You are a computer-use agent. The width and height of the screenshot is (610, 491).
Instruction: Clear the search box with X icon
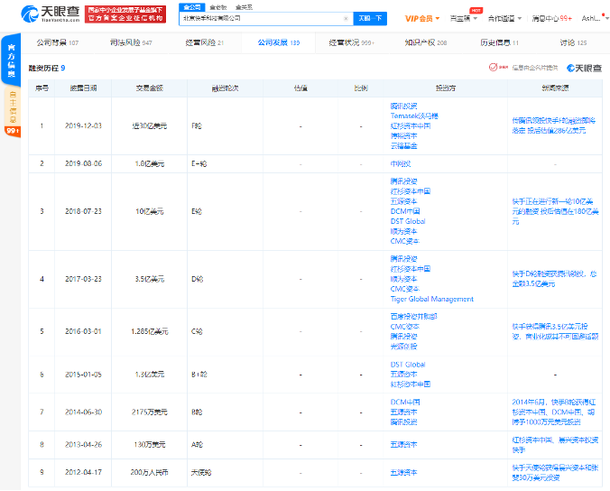coord(346,18)
